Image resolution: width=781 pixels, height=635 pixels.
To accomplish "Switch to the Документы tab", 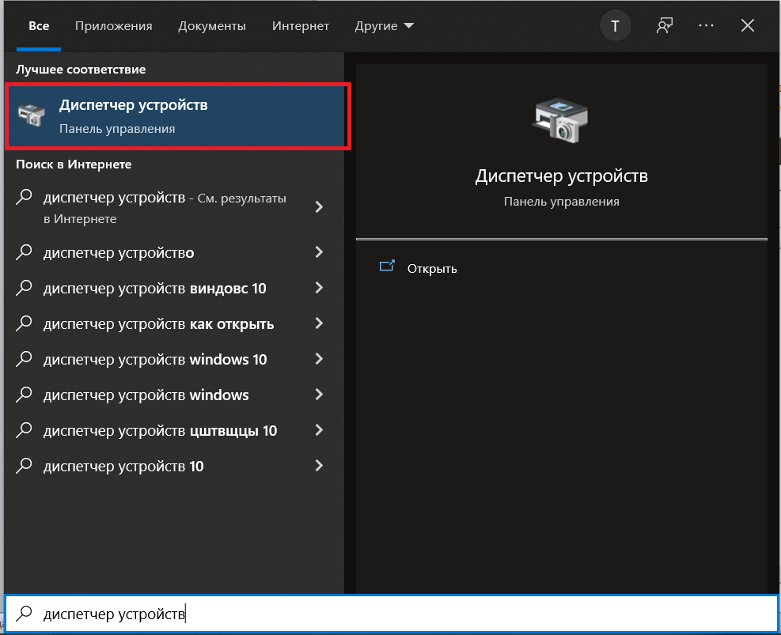I will [212, 26].
